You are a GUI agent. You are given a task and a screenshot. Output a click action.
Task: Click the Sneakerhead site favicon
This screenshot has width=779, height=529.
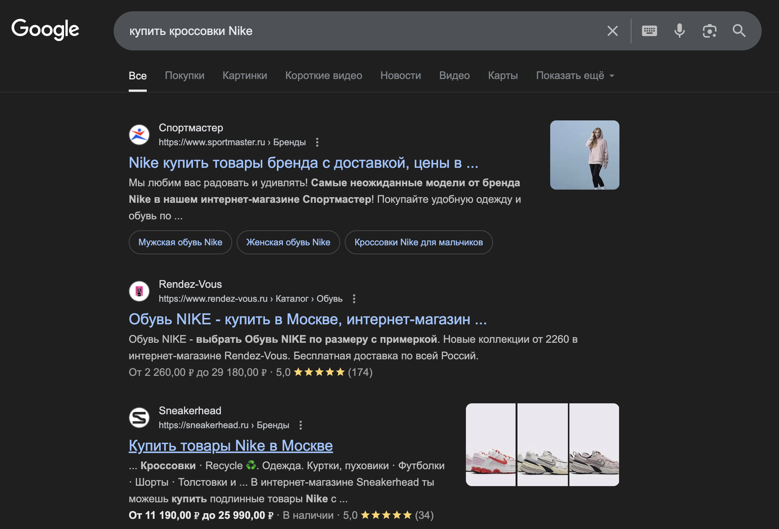click(x=139, y=418)
